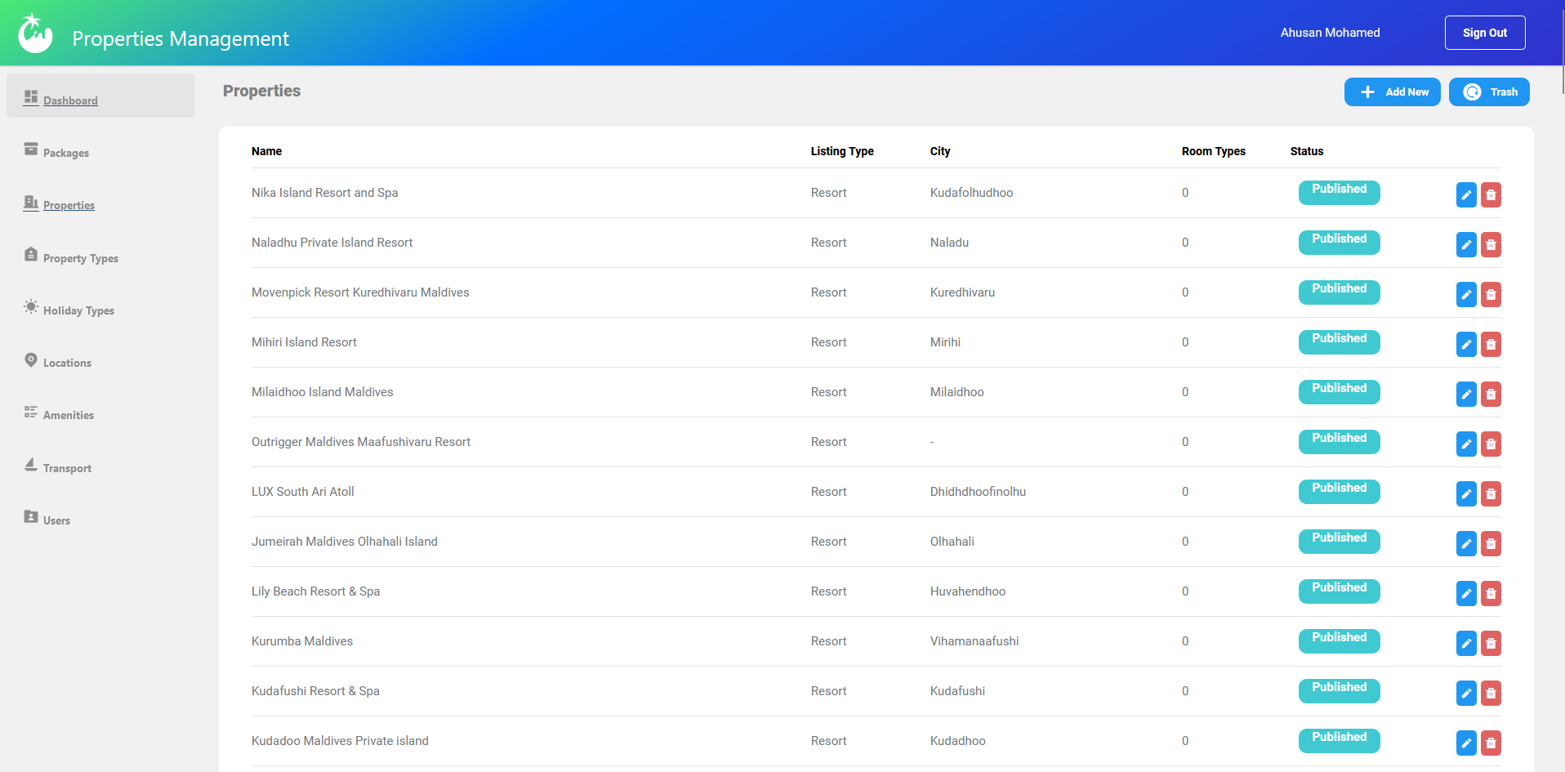Edit Movenpick Resort Kuredhivaru Maldives
Image resolution: width=1565 pixels, height=772 pixels.
tap(1466, 294)
